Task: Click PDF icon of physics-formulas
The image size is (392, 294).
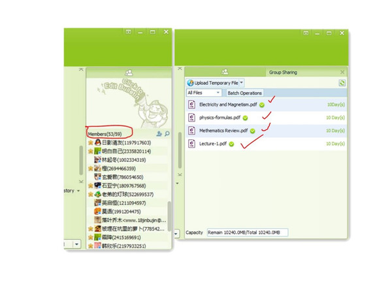Action: click(x=191, y=117)
